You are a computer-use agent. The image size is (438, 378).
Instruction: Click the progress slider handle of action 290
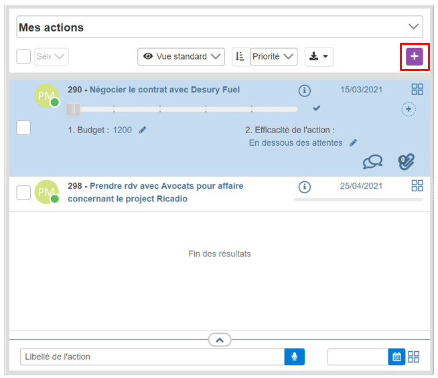pos(73,109)
